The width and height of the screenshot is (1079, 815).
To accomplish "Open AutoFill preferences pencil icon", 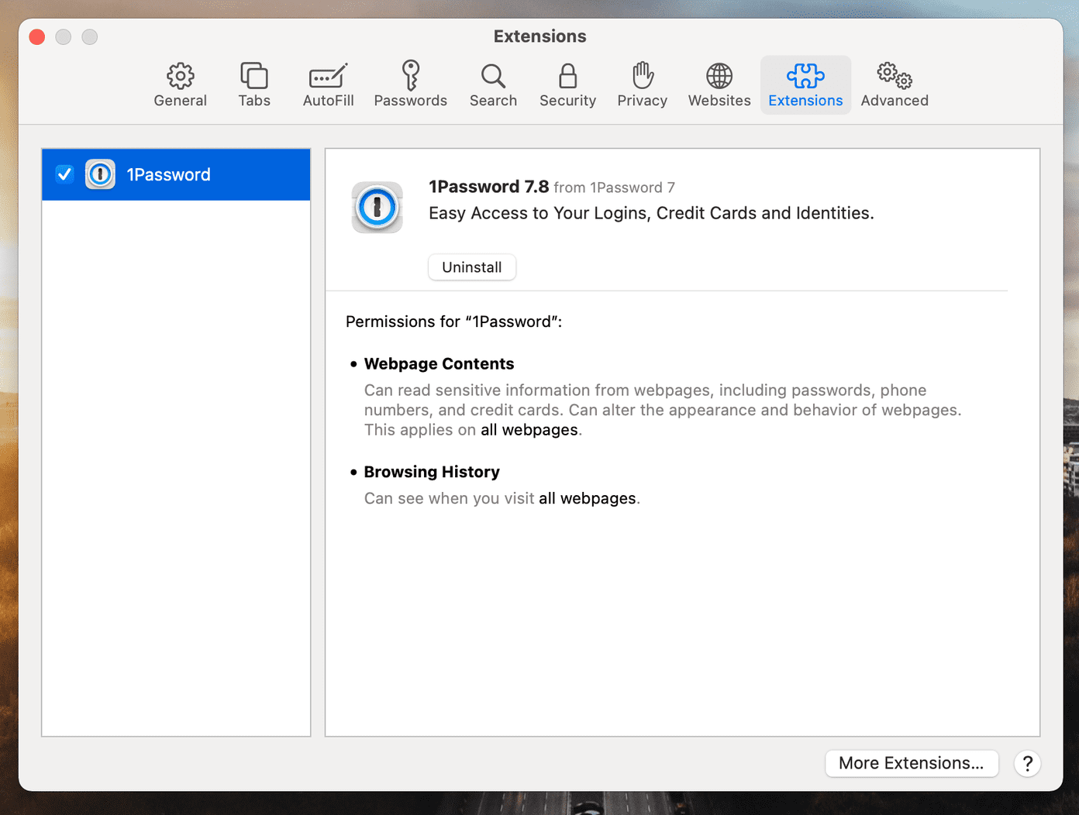I will click(x=328, y=76).
